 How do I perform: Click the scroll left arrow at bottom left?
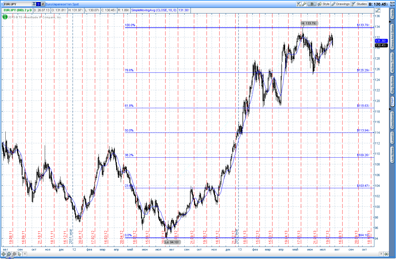(25, 254)
